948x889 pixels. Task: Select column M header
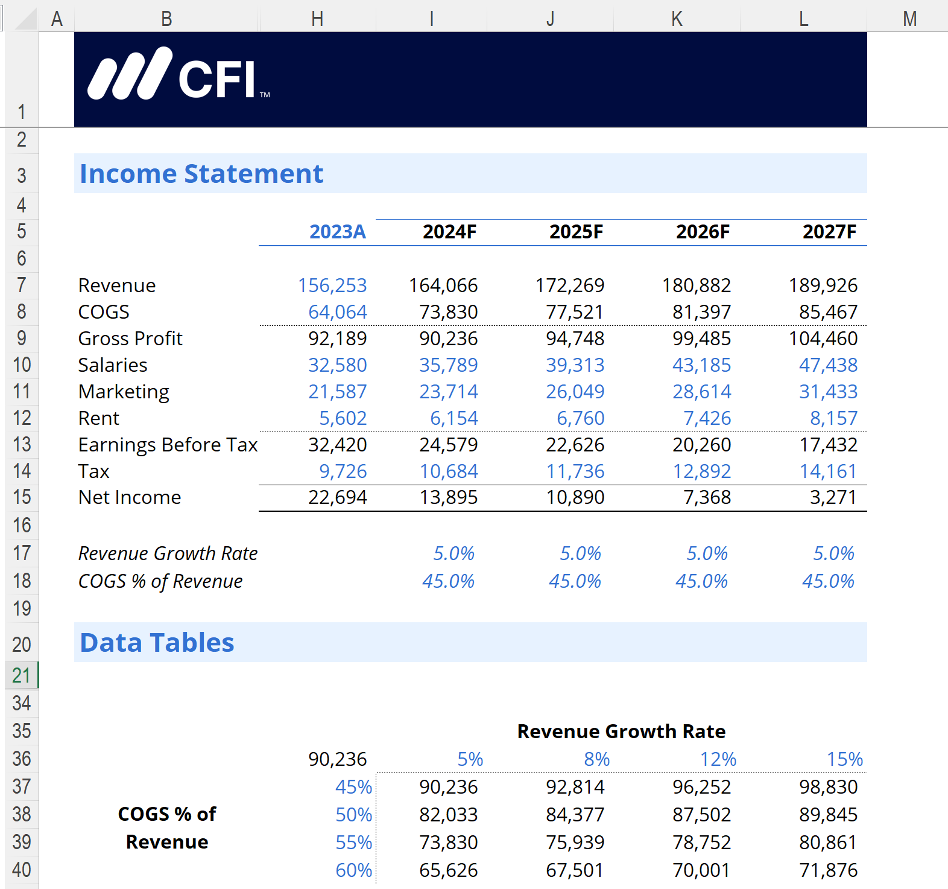click(x=909, y=19)
